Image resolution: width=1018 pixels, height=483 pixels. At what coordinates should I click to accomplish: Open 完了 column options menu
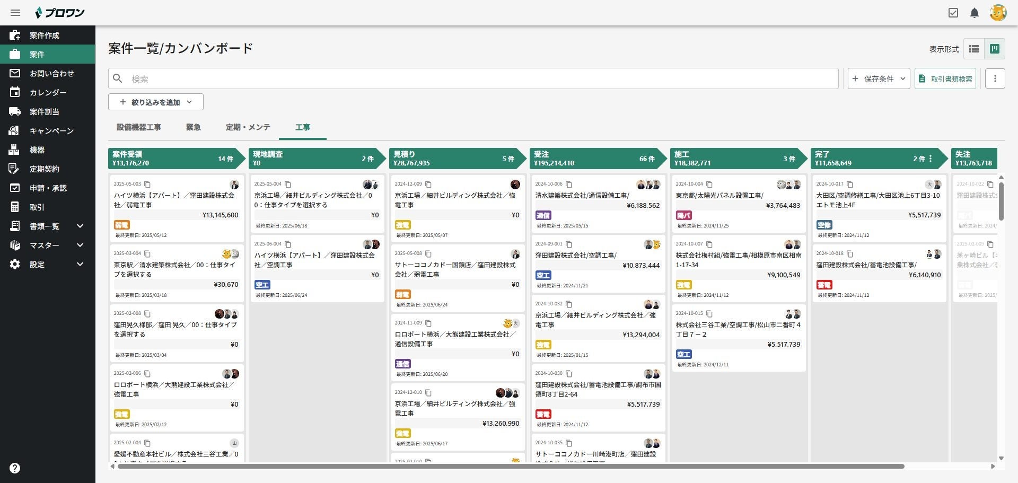[931, 159]
